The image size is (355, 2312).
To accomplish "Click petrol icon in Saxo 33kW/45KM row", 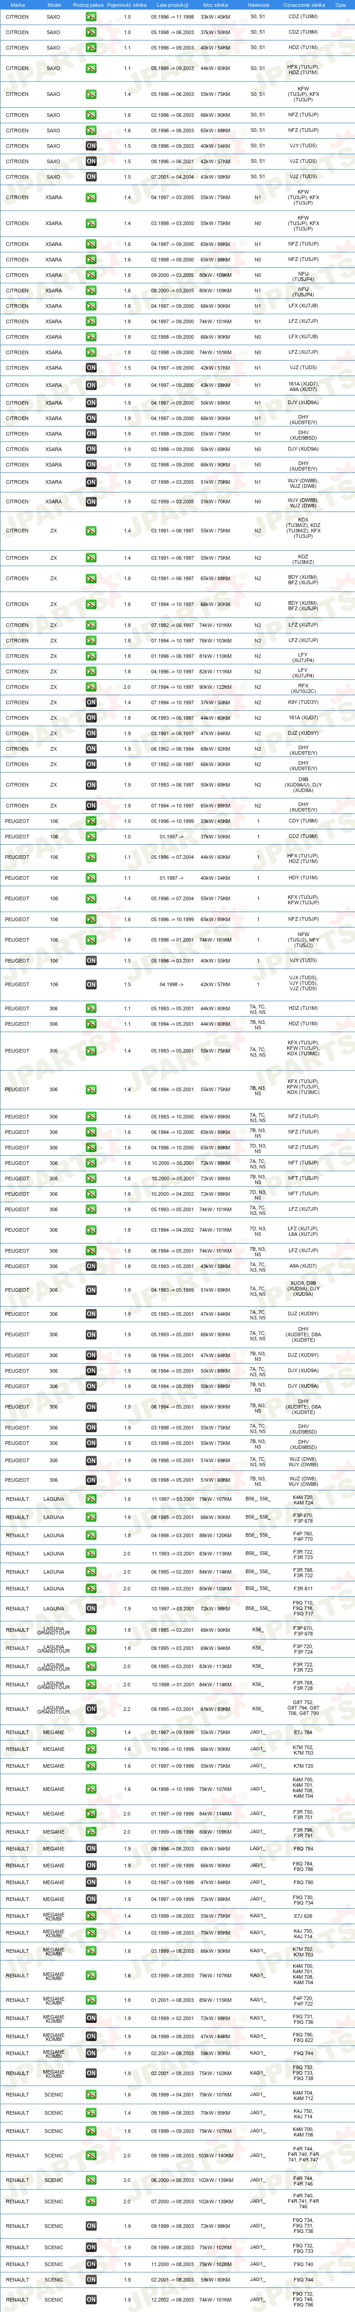I will [x=90, y=17].
